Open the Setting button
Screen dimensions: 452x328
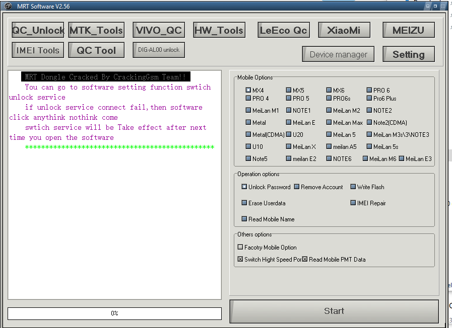coord(409,54)
